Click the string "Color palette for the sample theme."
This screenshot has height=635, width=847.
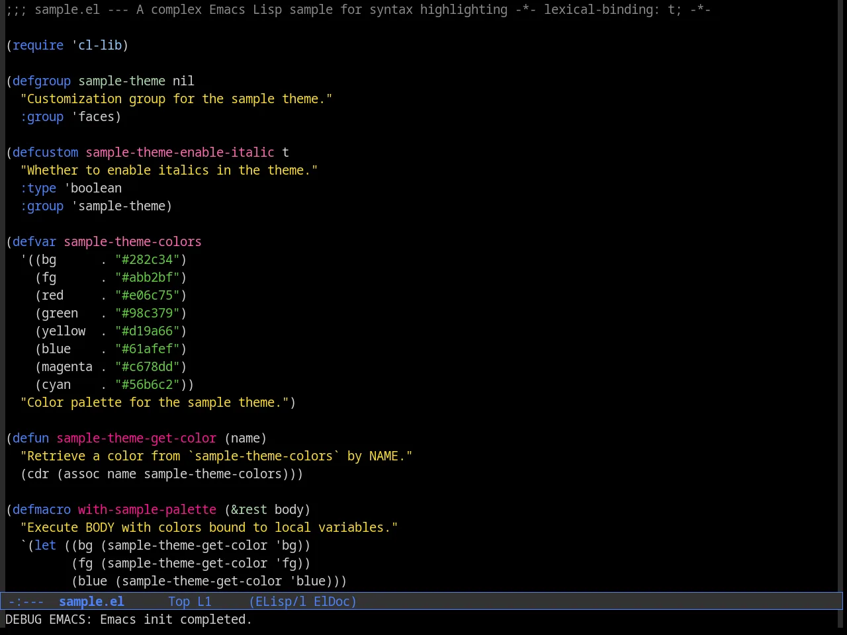[155, 402]
